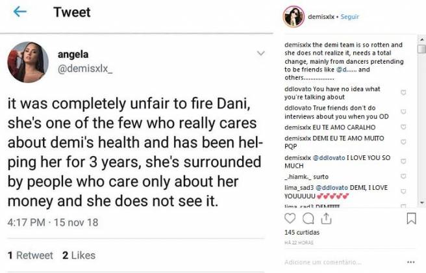Viewport: 426px width, 273px height.
Task: Like ddlovato's 'True friends' comment
Action: (x=404, y=110)
